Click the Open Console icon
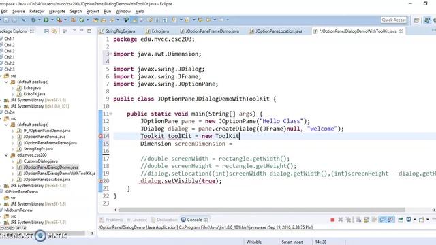Image resolution: width=436 pixels, height=245 pixels. (422, 220)
